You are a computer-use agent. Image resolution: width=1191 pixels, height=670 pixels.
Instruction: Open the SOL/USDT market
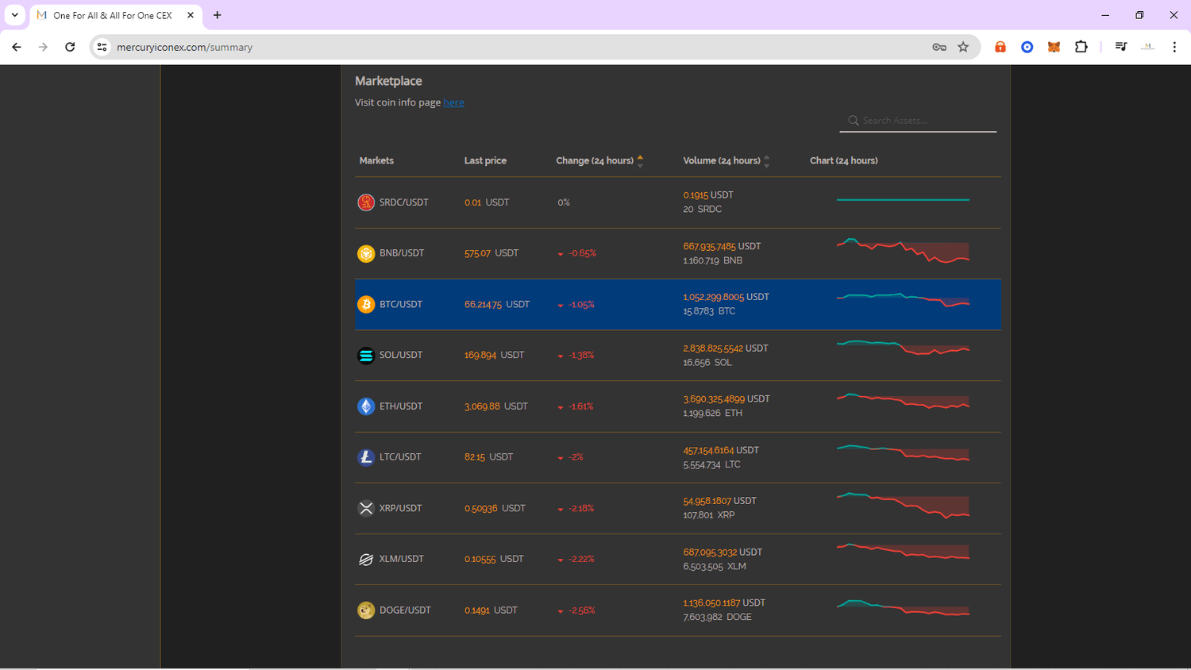click(401, 356)
